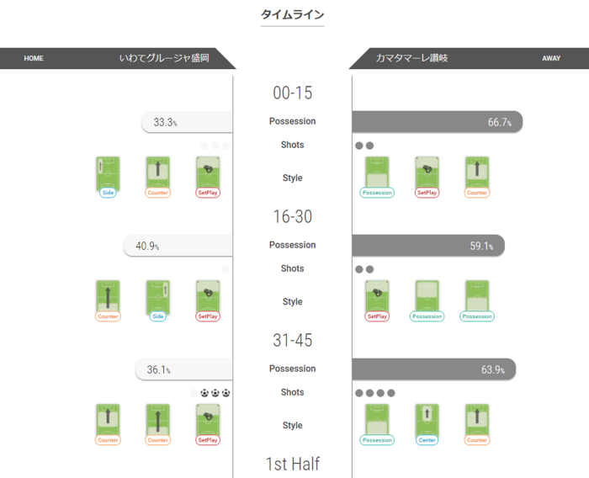Click the 16-30 time period heading
Image resolution: width=589 pixels, height=478 pixels.
coord(292,216)
